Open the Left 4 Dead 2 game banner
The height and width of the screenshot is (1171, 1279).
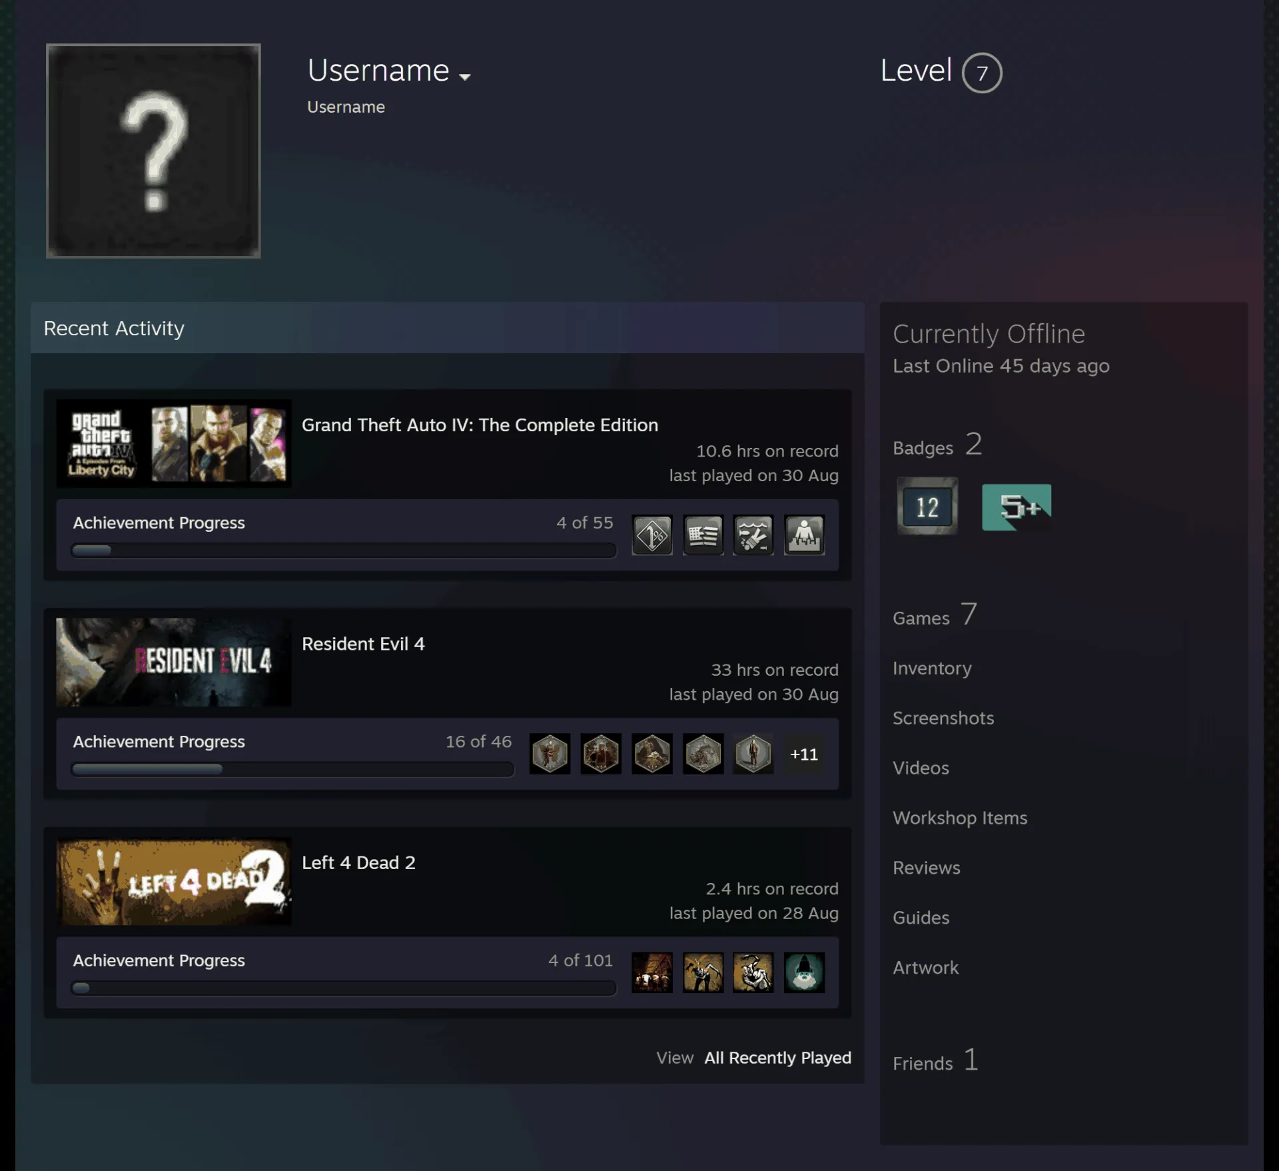pyautogui.click(x=174, y=881)
